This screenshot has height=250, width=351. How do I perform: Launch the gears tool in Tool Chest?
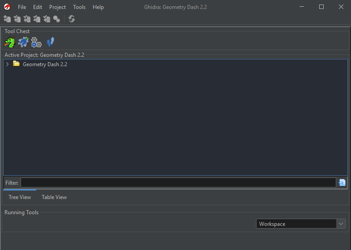(36, 42)
